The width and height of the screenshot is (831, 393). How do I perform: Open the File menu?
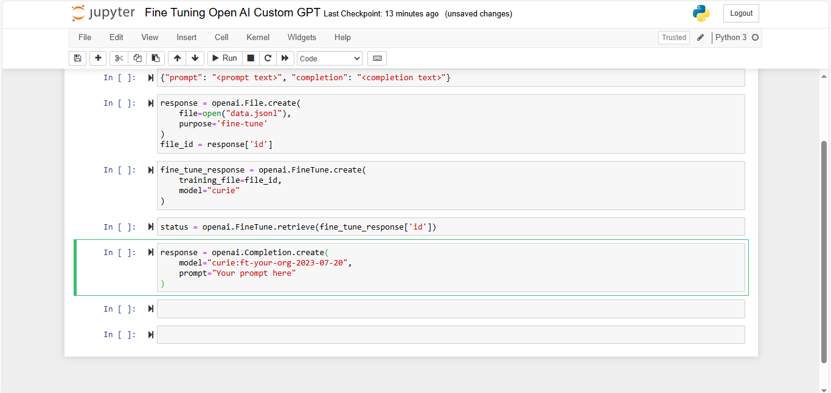pos(85,37)
